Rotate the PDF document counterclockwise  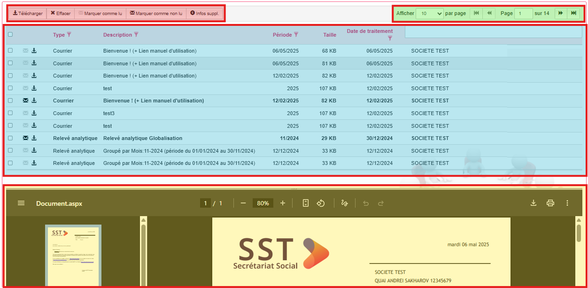click(321, 203)
